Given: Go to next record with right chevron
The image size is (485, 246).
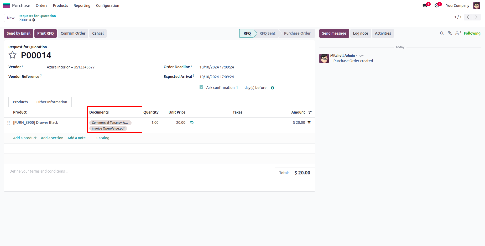Looking at the screenshot, I should pyautogui.click(x=477, y=17).
